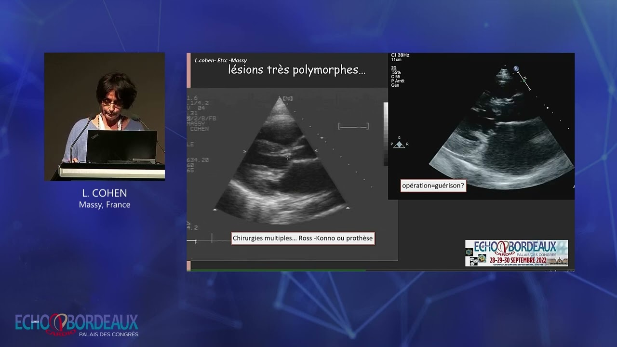
Task: Click the laptop on the speaker's lectern
Action: (x=121, y=146)
